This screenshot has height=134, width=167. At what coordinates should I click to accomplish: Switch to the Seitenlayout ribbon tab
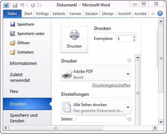59,14
